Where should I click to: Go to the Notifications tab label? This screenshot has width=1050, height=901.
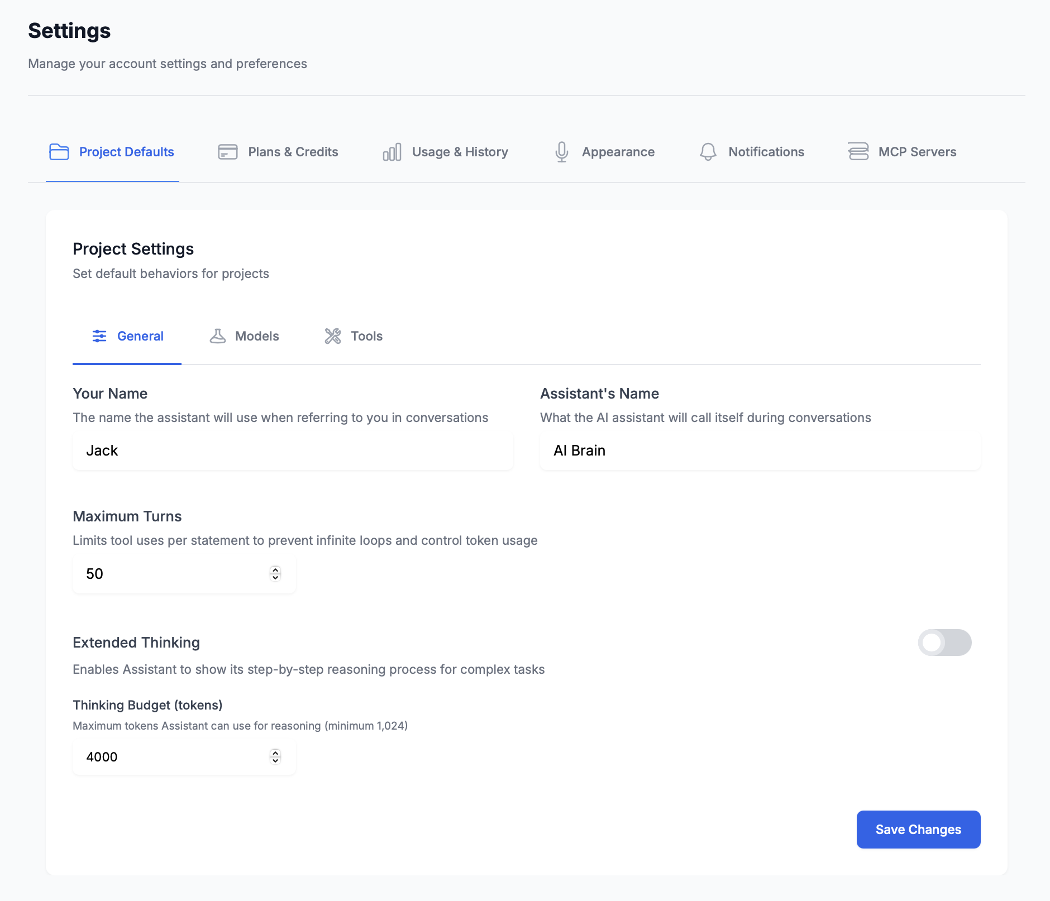pos(766,152)
